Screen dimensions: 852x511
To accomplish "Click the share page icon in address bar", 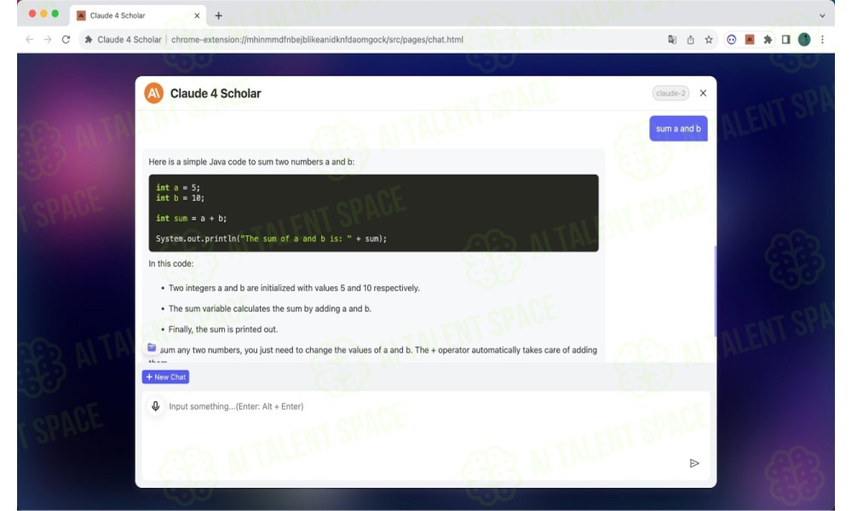I will click(x=691, y=40).
